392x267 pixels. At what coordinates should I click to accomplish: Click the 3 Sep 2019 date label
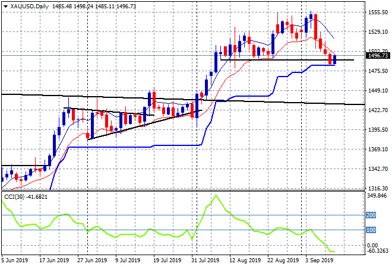pos(320,260)
